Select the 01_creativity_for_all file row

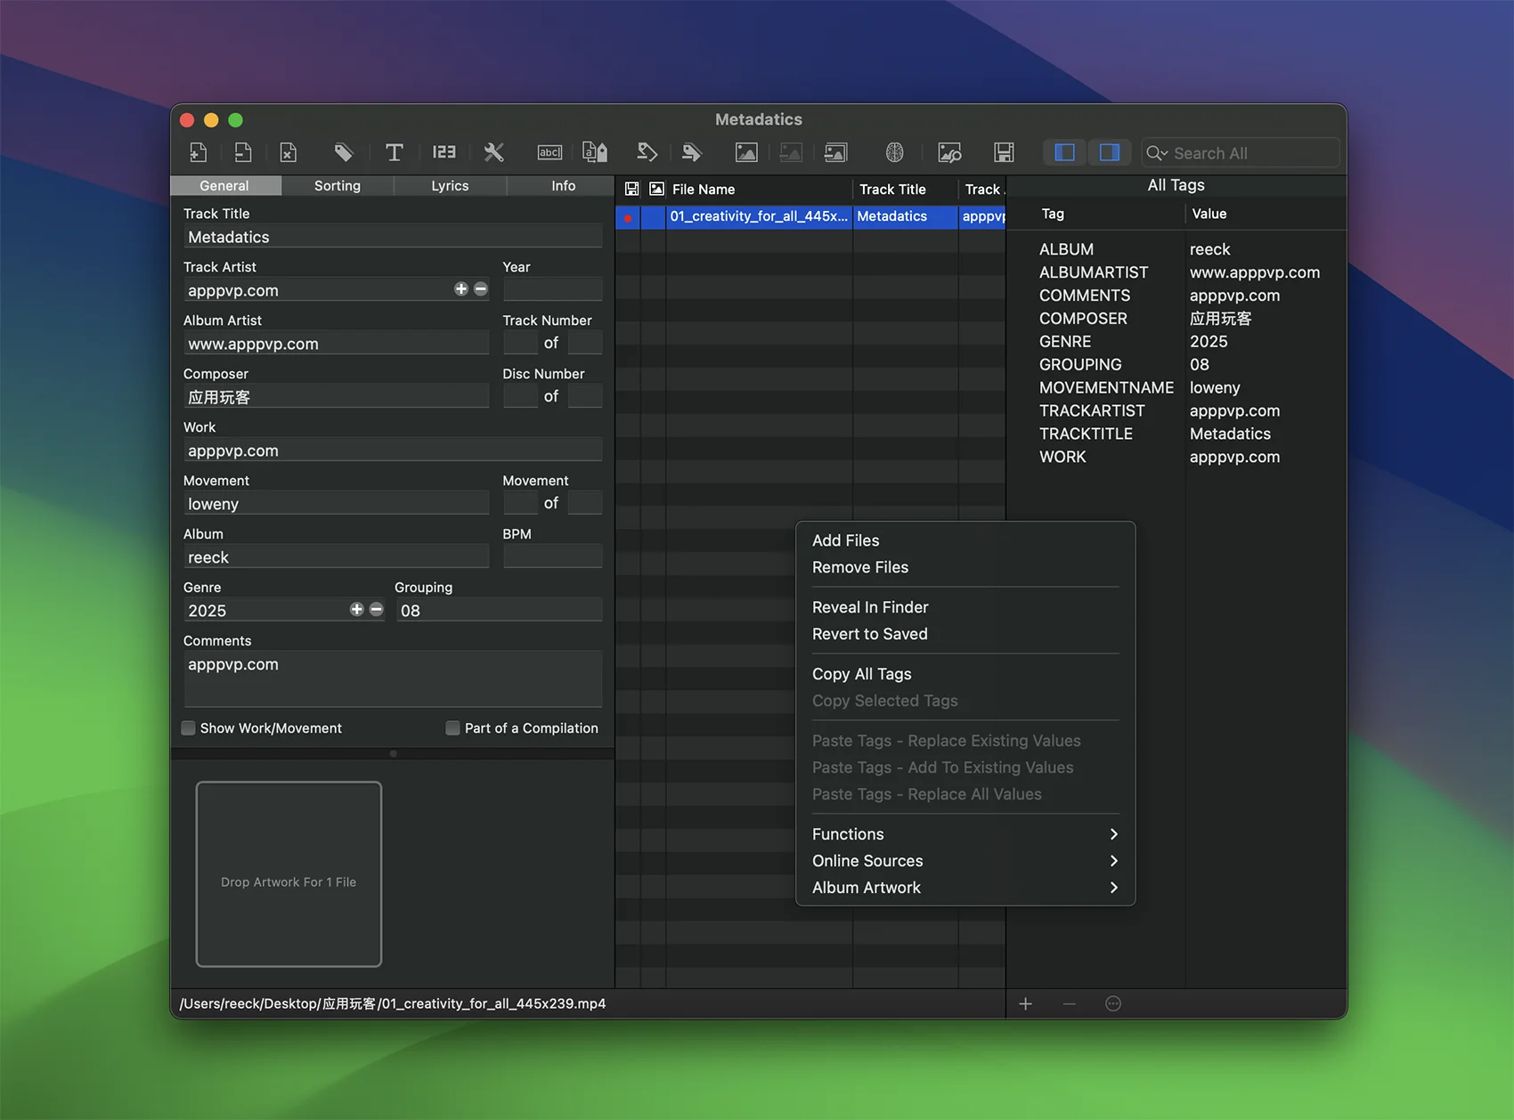(x=810, y=216)
